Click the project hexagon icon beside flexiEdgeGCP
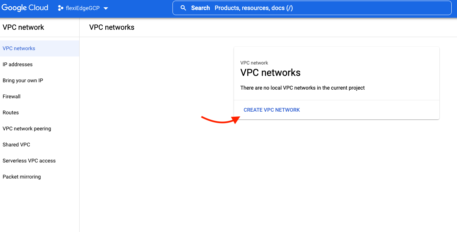The height and width of the screenshot is (232, 457). point(61,8)
